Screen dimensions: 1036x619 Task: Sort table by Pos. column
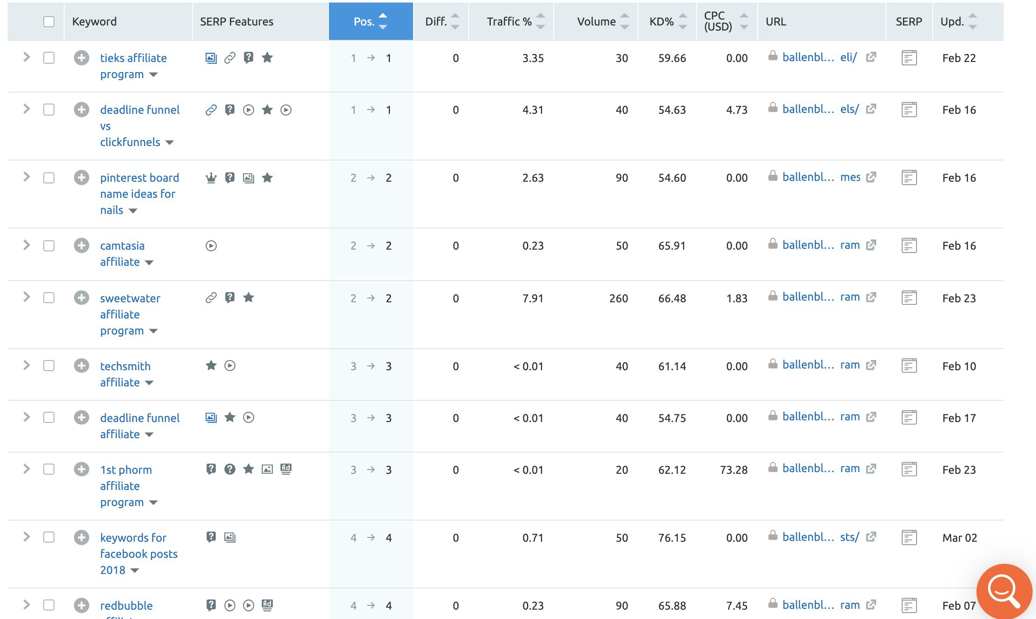pos(371,21)
